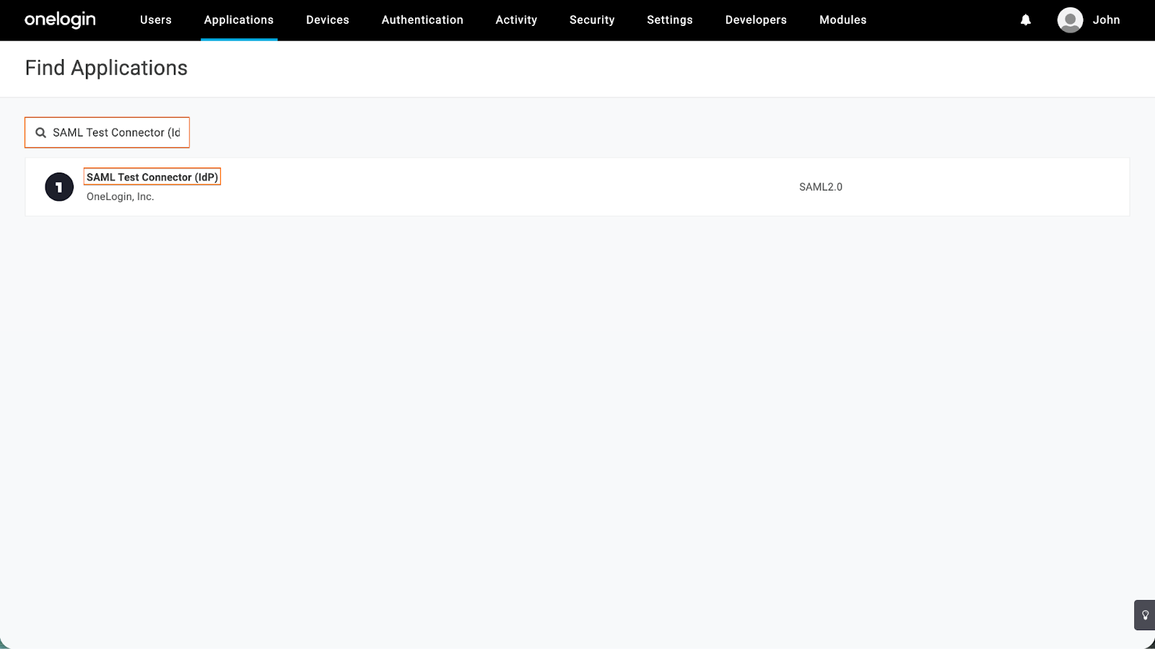This screenshot has height=649, width=1155.
Task: Click the OneLogin logo
Action: (x=60, y=20)
